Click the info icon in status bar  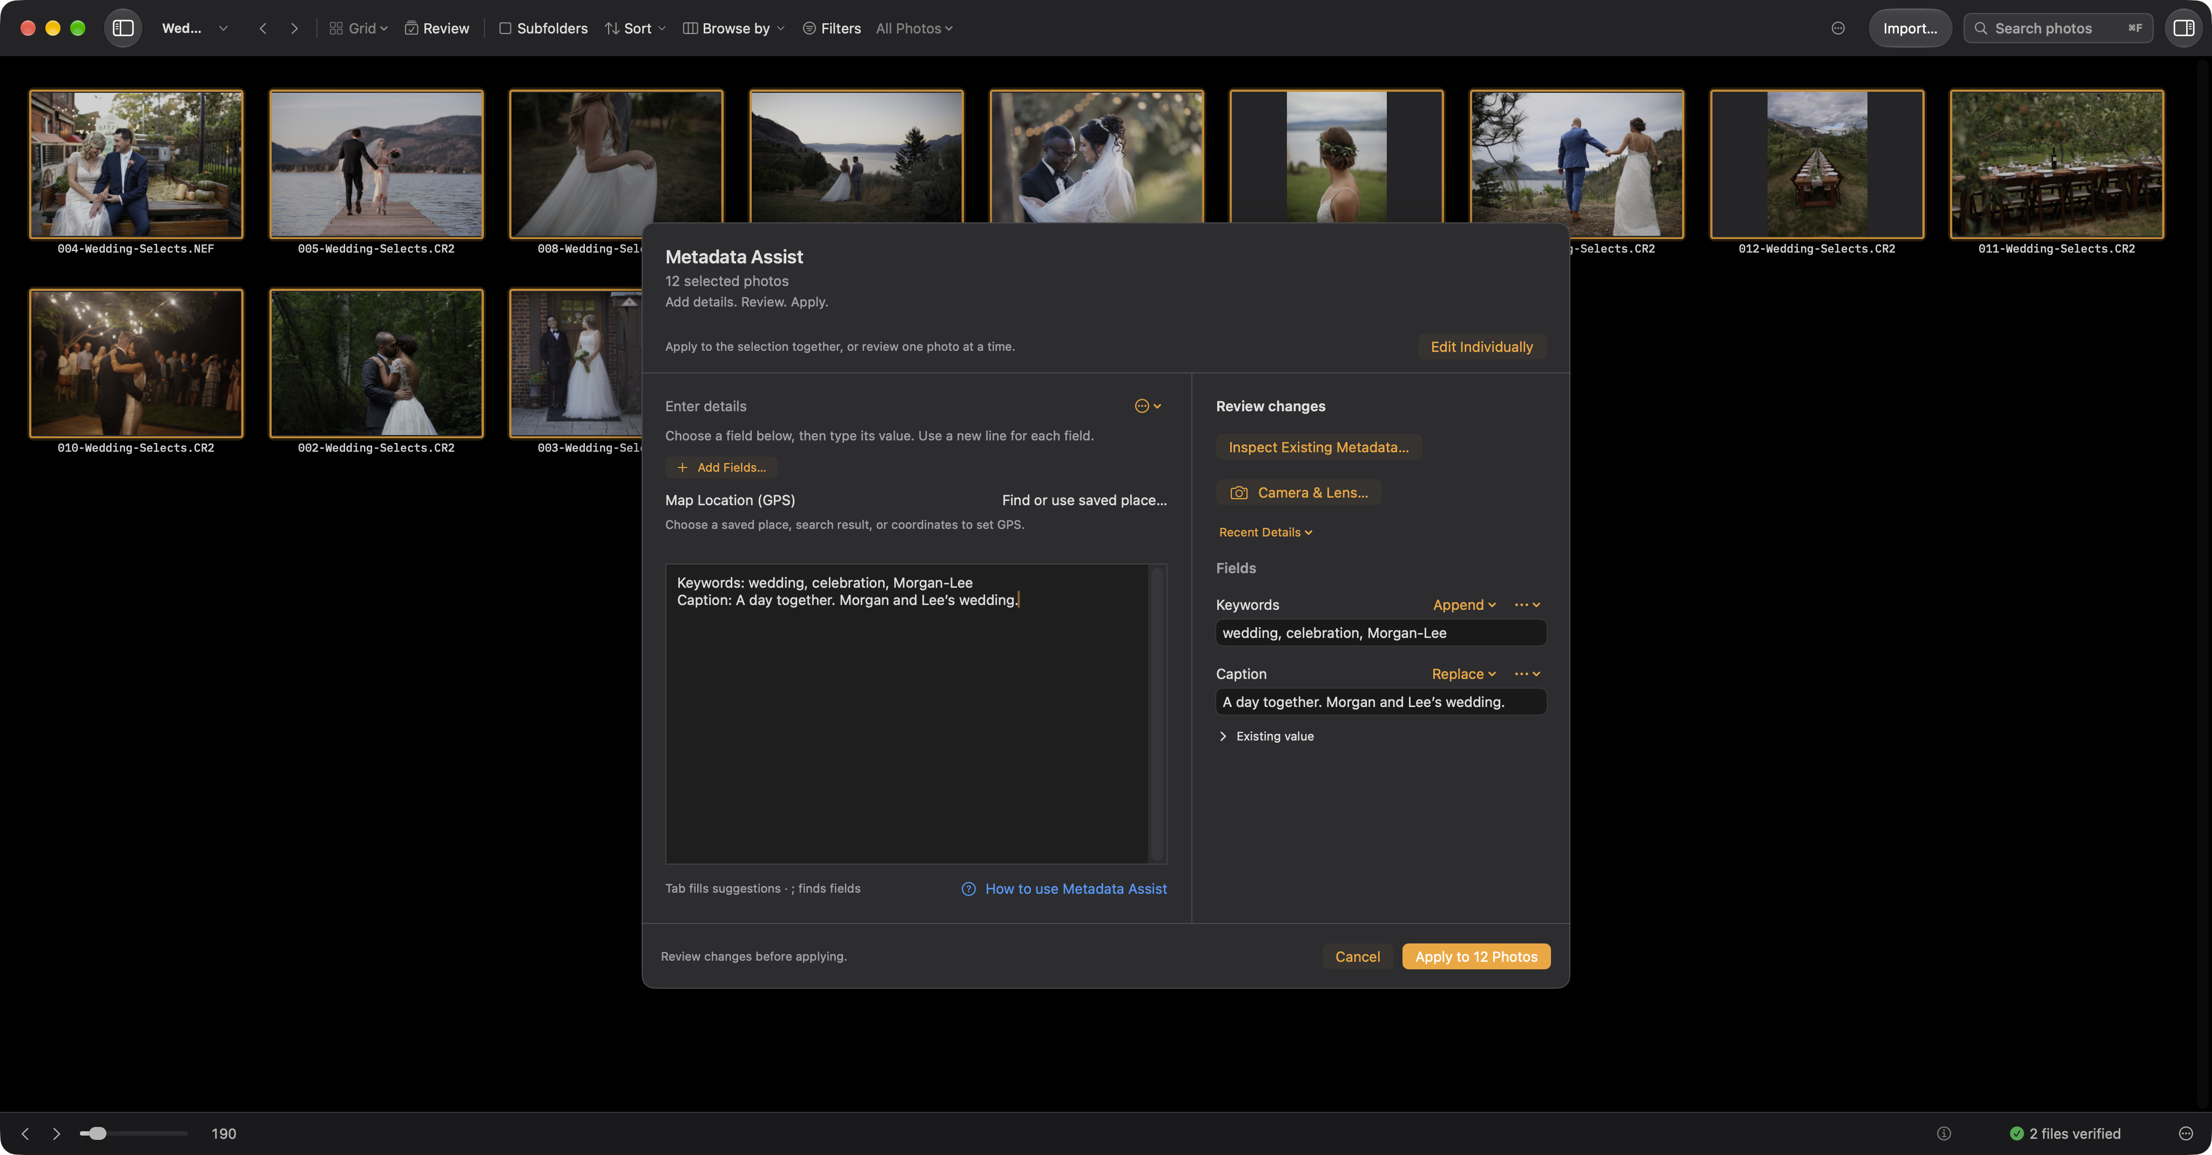(x=1944, y=1133)
